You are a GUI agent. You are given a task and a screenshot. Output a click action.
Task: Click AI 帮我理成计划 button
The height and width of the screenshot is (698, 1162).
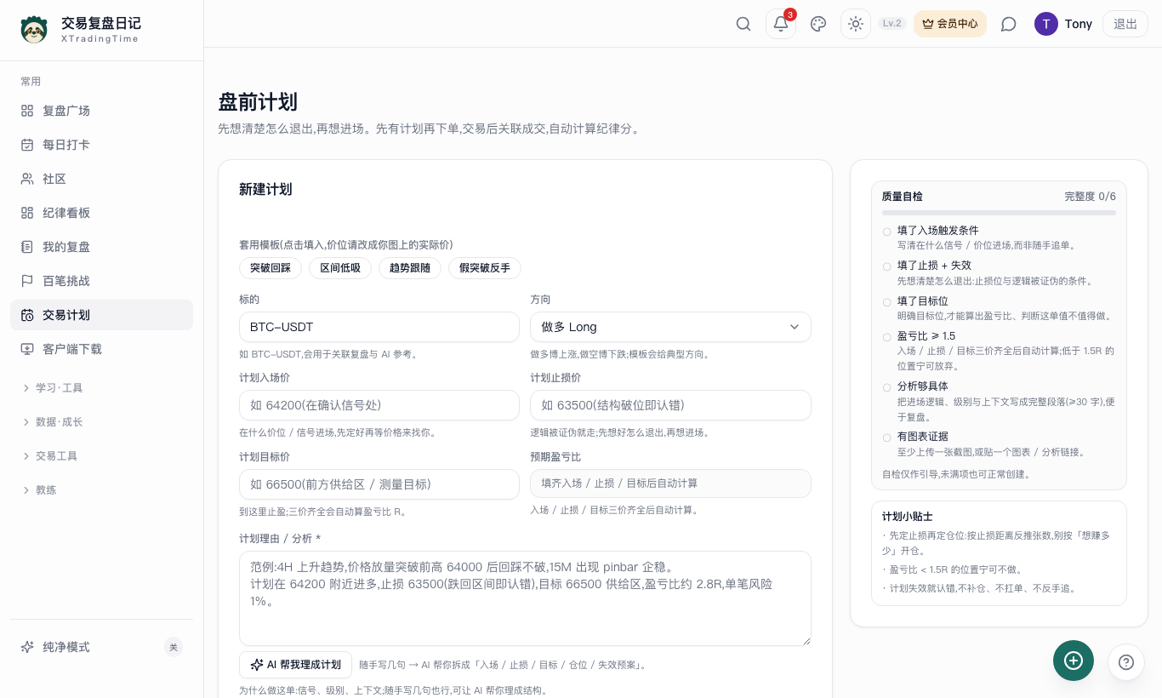295,665
